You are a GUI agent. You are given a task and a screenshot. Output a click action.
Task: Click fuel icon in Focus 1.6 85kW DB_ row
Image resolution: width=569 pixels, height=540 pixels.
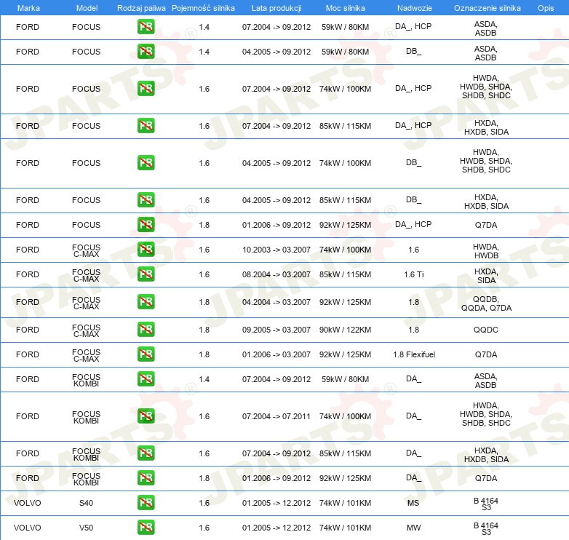point(146,200)
